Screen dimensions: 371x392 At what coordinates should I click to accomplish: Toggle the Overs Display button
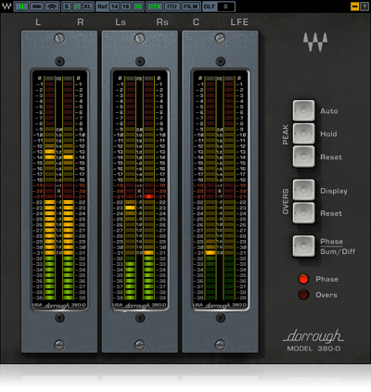(303, 190)
